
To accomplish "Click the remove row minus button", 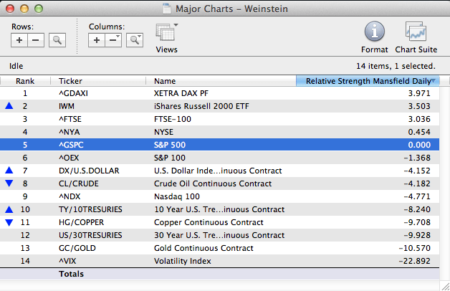I will [x=36, y=40].
